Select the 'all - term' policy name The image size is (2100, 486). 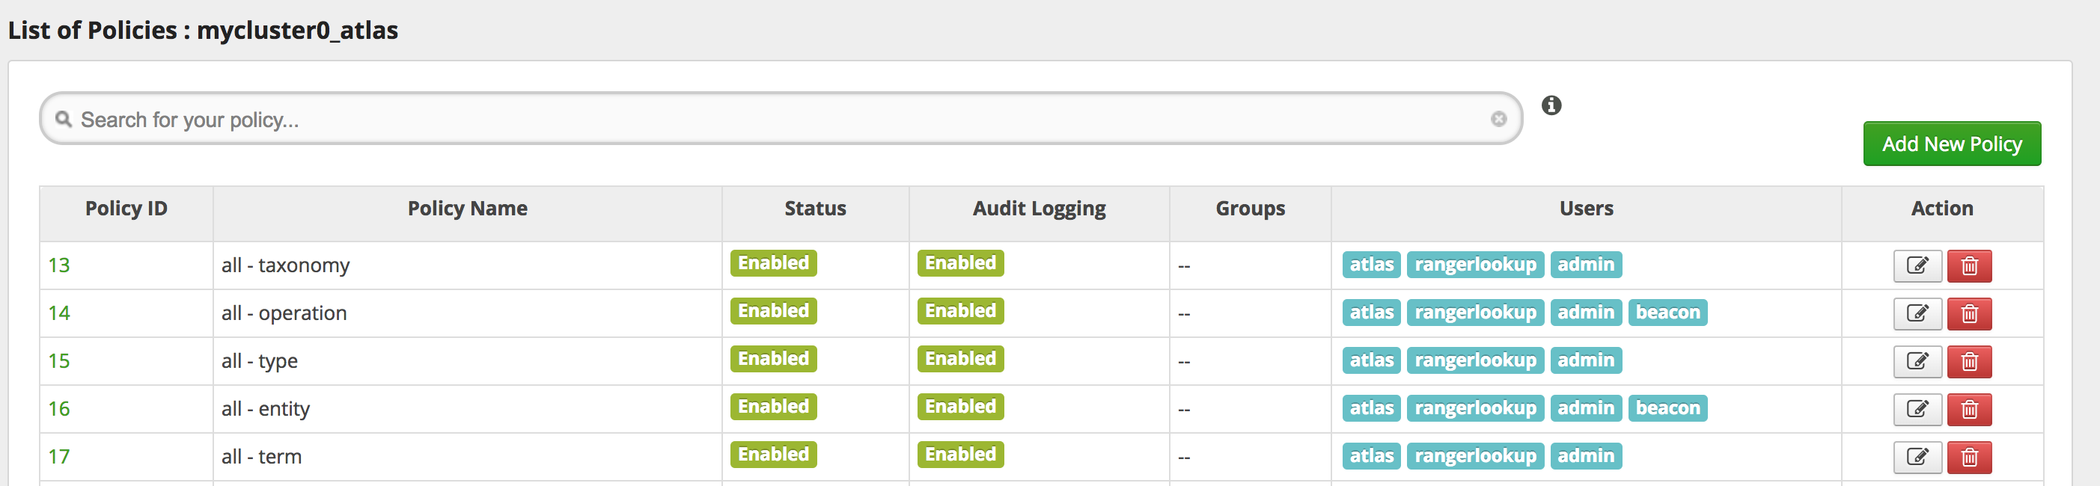point(261,457)
